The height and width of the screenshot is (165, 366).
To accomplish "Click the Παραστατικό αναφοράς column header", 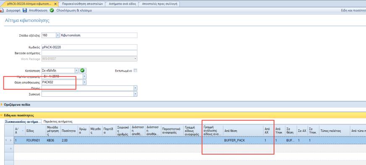I will (172, 131).
